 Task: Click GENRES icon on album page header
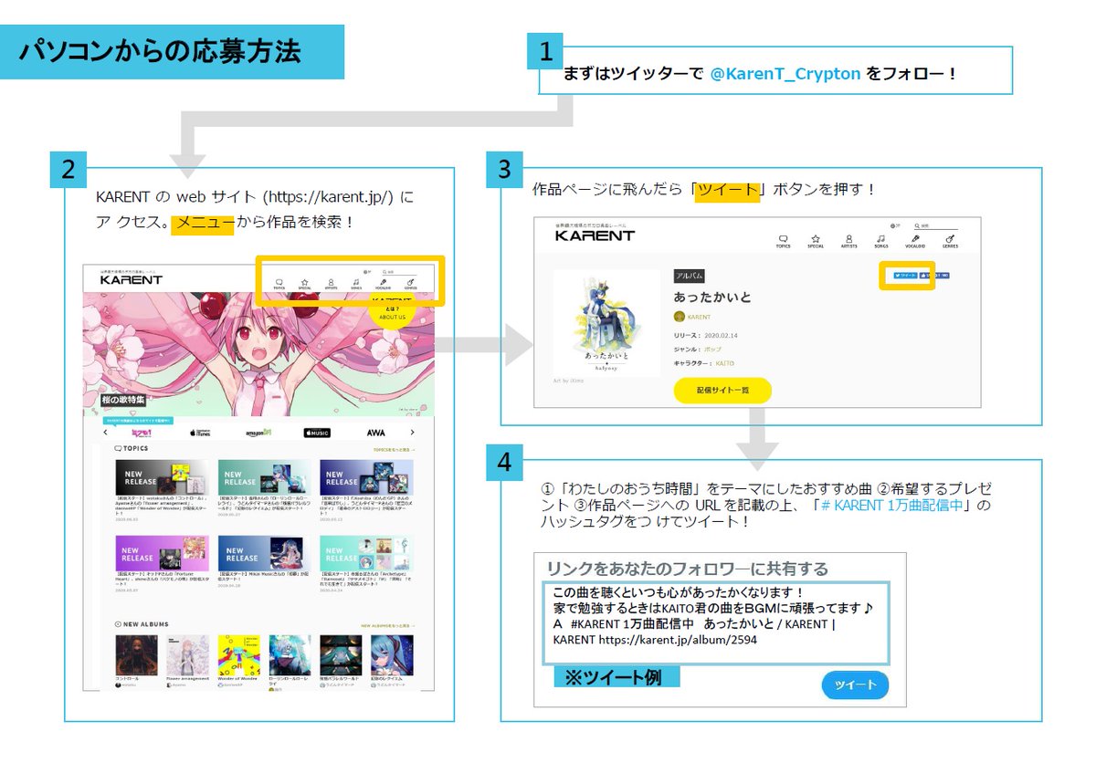click(x=950, y=241)
